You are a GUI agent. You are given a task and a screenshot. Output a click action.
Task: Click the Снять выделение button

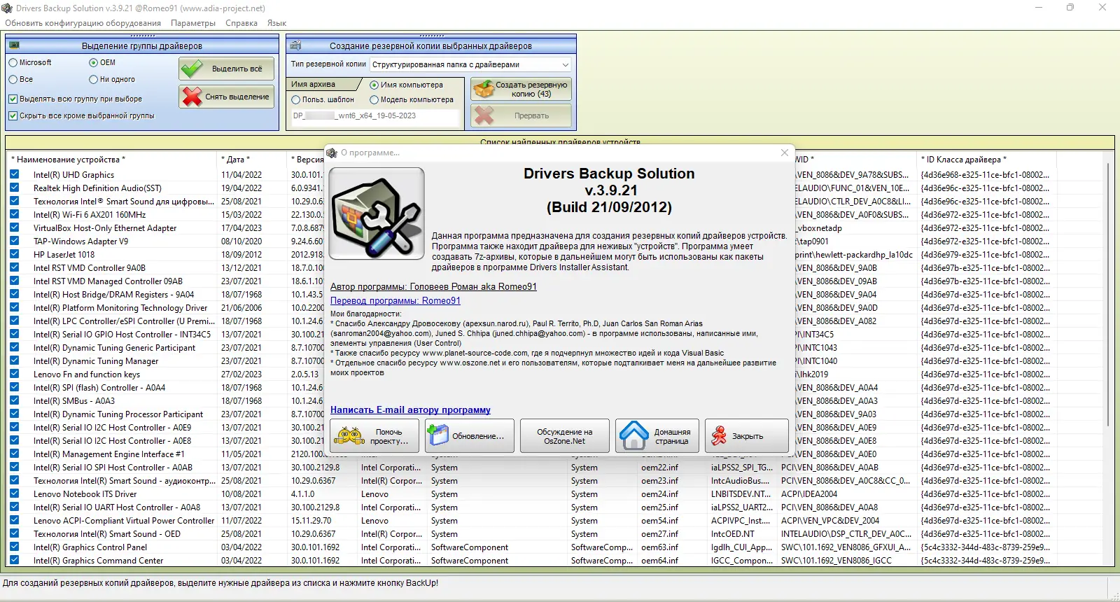[227, 97]
